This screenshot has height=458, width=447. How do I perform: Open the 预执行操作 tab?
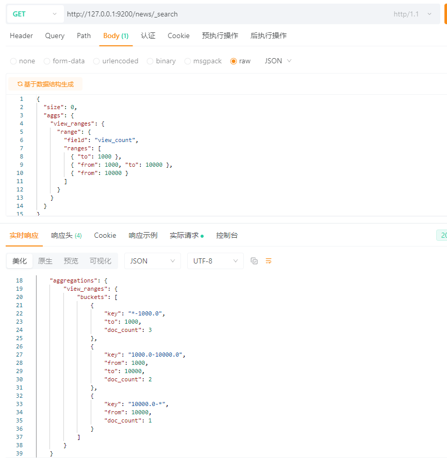click(220, 36)
